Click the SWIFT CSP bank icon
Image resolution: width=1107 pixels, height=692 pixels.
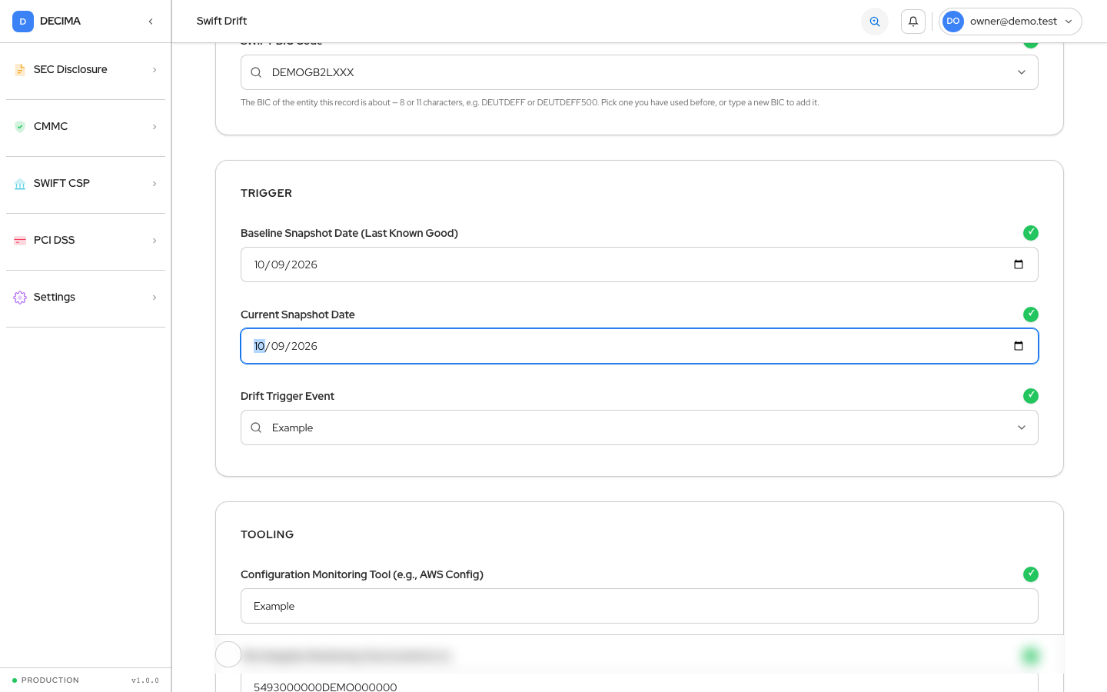20,184
